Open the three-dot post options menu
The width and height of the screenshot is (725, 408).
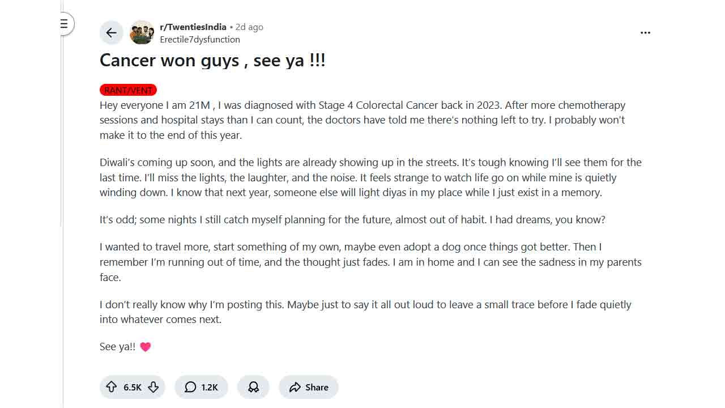[645, 33]
